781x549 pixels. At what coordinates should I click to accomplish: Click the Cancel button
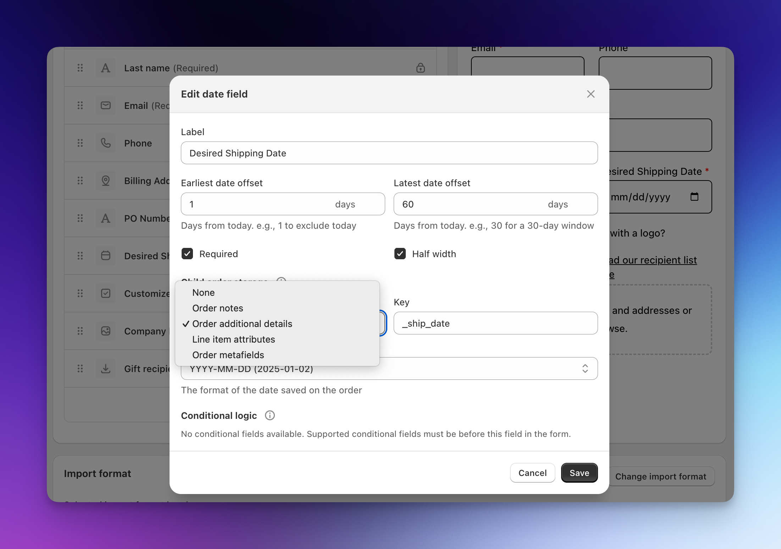click(532, 473)
